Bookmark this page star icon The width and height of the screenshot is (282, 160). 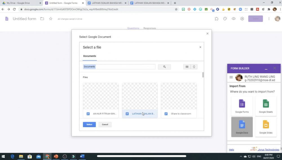pyautogui.click(x=176, y=9)
